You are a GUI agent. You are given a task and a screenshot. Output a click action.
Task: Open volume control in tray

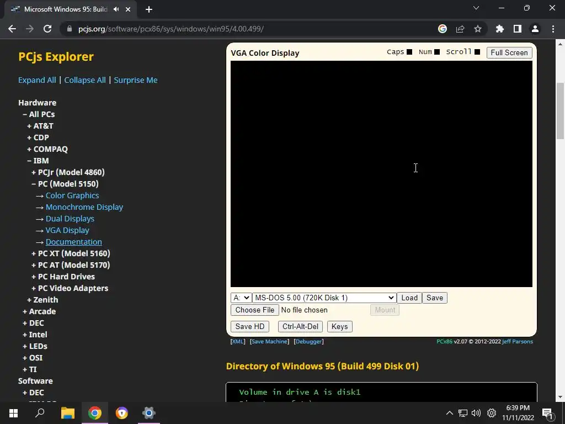[476, 413]
